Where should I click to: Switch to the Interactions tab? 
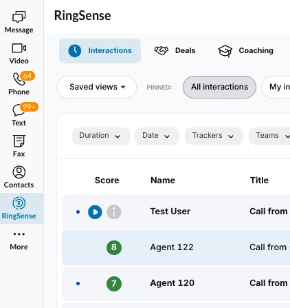(x=100, y=51)
